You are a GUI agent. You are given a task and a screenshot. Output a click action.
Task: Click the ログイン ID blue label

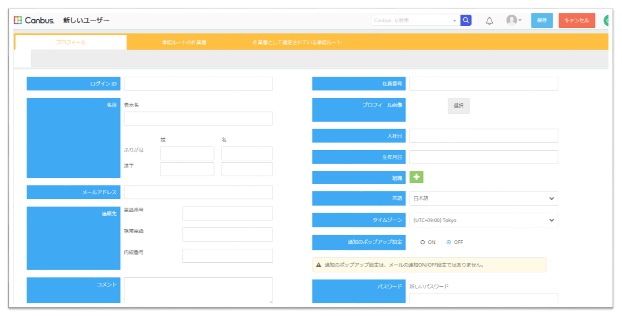pos(74,84)
